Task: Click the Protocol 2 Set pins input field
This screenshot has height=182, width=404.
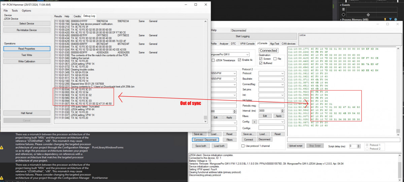Action: [x=271, y=89]
